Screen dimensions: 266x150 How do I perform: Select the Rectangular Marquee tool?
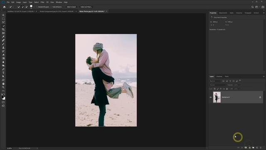[x=3, y=19]
